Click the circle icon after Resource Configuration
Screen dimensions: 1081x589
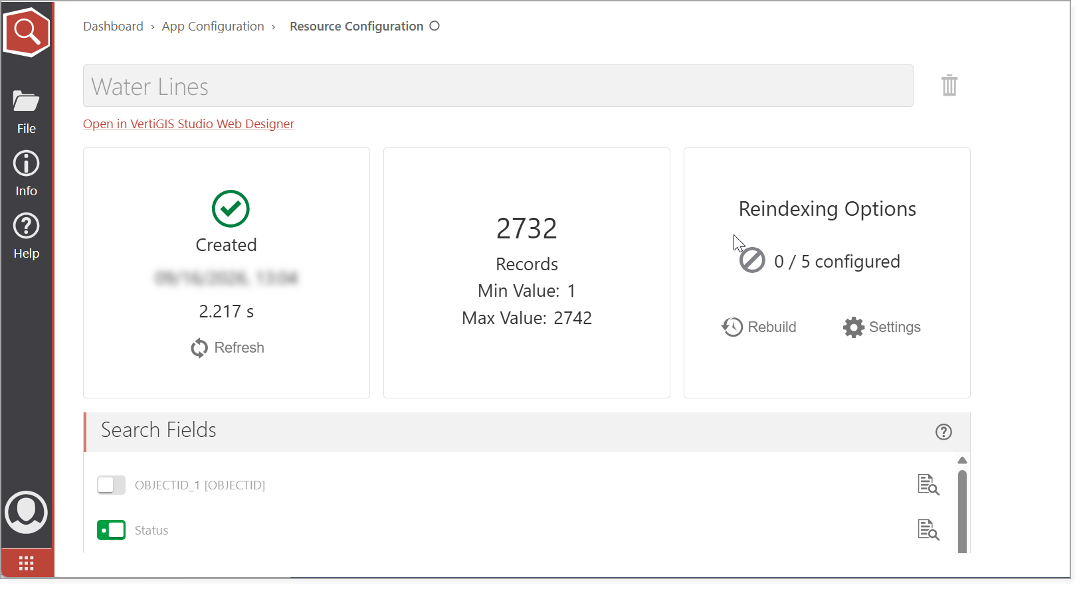(435, 26)
